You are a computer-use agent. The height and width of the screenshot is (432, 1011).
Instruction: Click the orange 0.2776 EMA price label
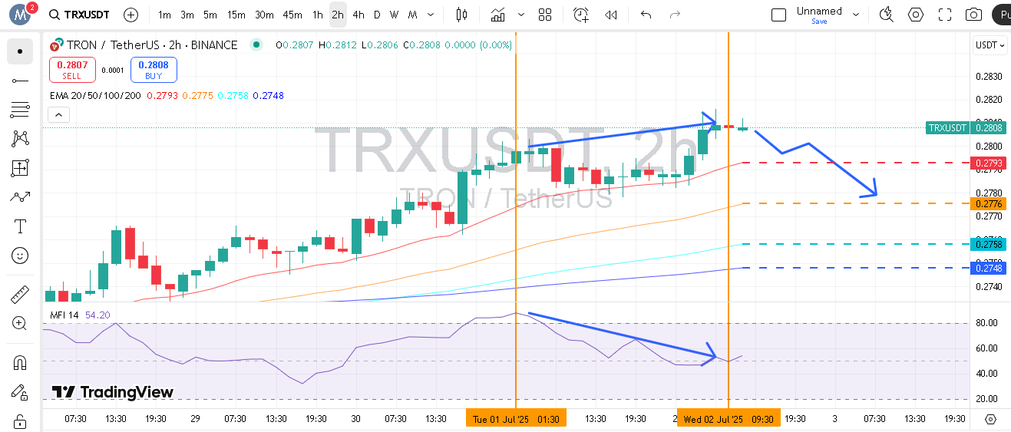click(988, 203)
